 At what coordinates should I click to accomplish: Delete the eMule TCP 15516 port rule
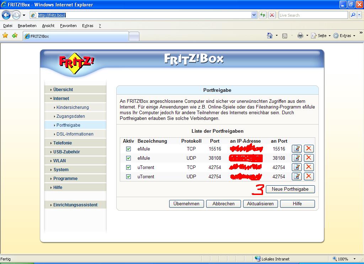pyautogui.click(x=309, y=149)
